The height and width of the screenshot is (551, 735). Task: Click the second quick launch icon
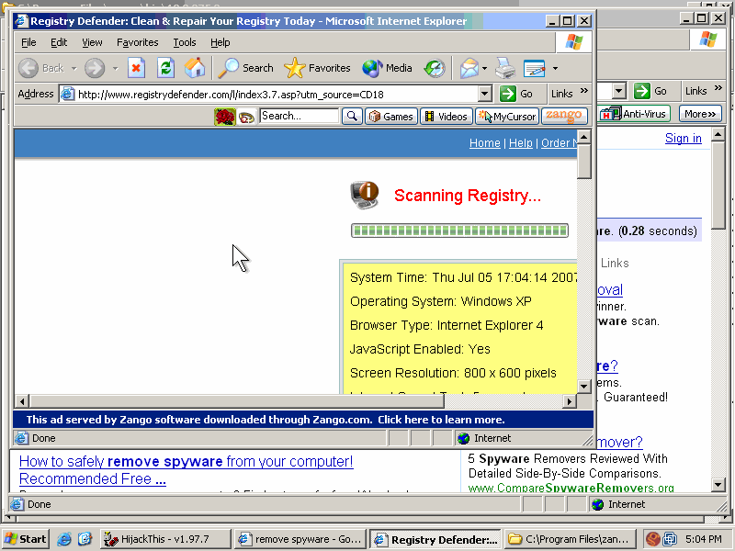tap(85, 539)
